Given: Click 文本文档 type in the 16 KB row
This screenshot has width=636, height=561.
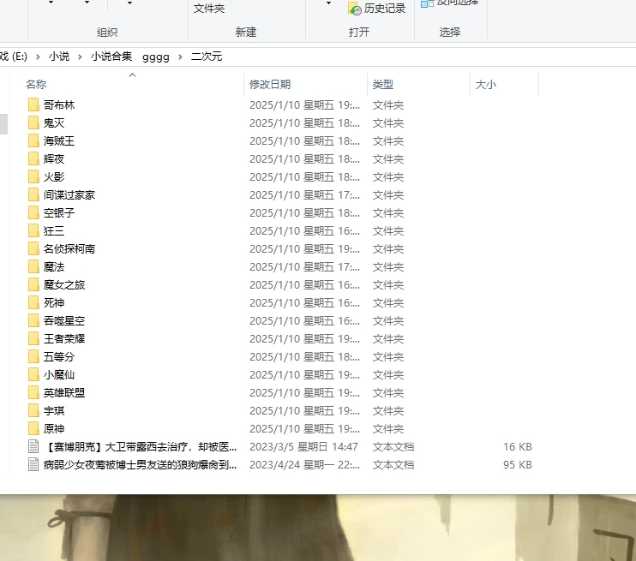Looking at the screenshot, I should [393, 447].
